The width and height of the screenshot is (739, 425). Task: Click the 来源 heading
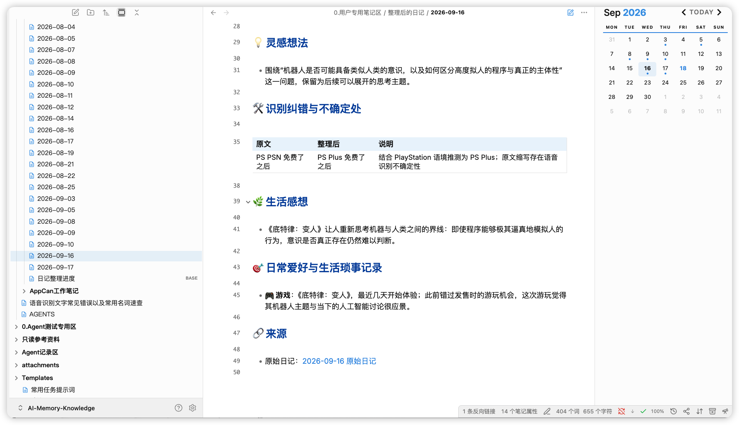(x=276, y=333)
